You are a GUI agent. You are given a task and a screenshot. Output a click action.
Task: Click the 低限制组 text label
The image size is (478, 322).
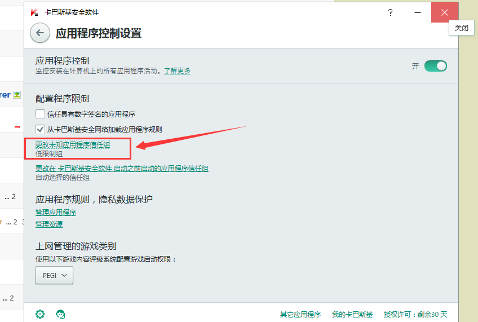coord(49,154)
